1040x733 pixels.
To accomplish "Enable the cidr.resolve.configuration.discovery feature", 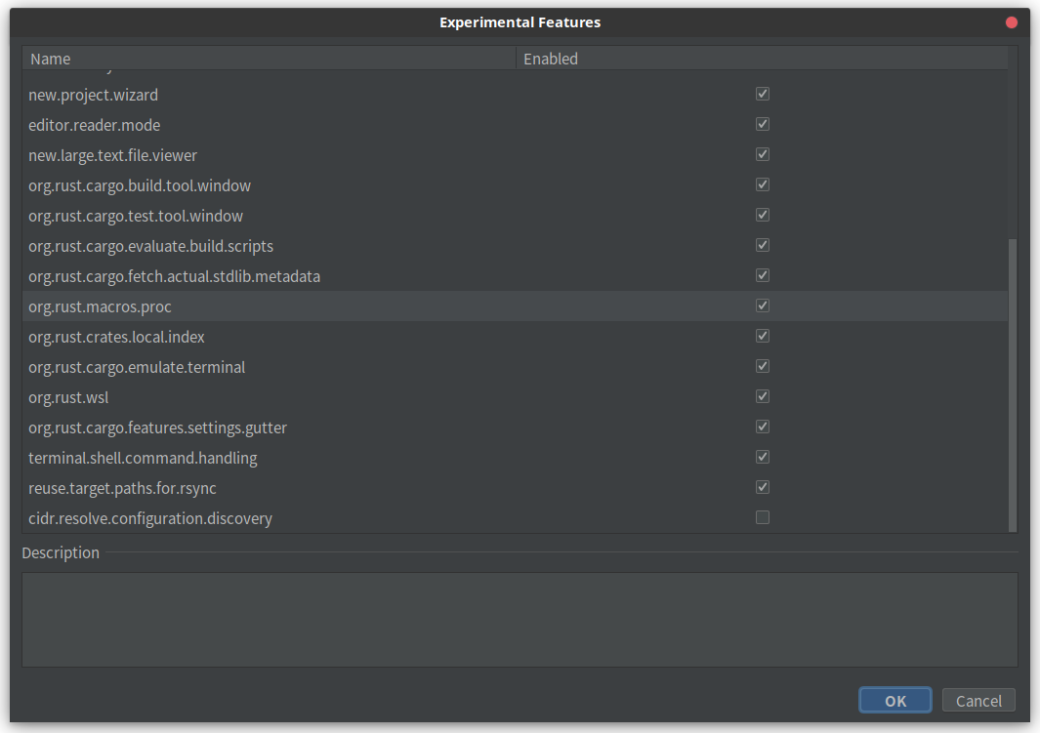I will pos(762,516).
